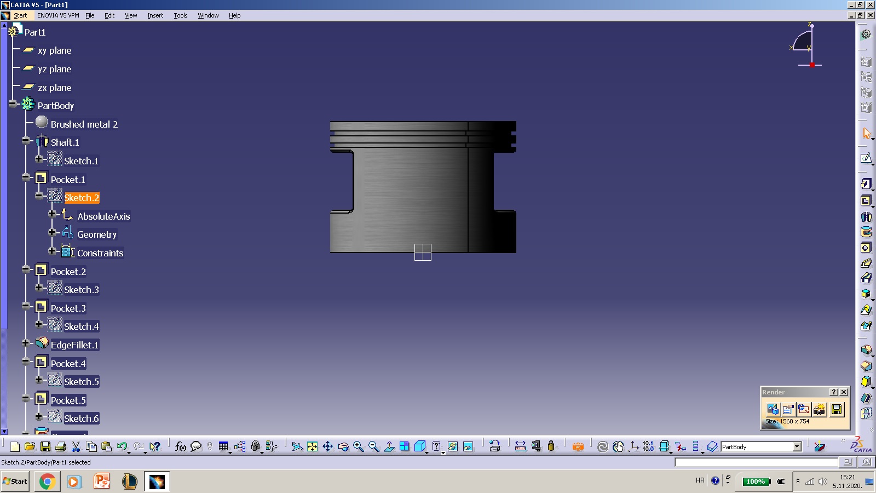Click the Formula f(x) toolbar icon
The width and height of the screenshot is (876, 493).
(x=180, y=447)
